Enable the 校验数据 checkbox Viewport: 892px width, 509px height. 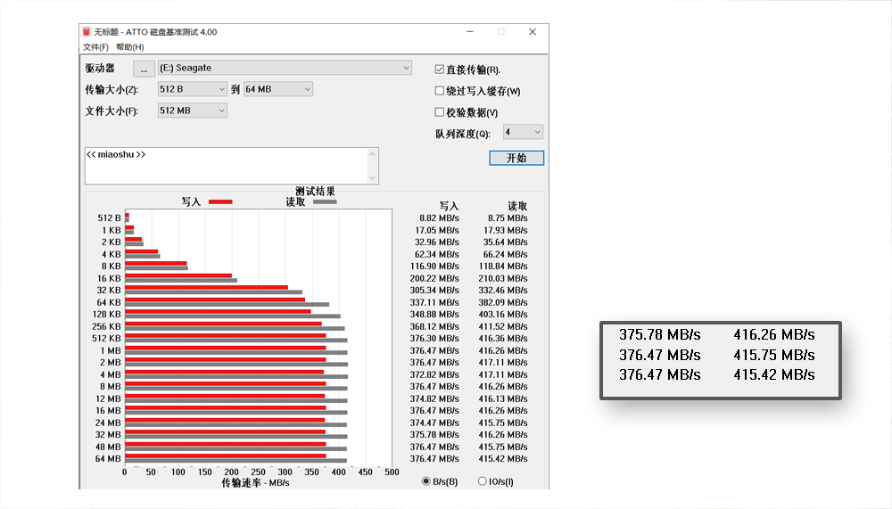tap(440, 112)
